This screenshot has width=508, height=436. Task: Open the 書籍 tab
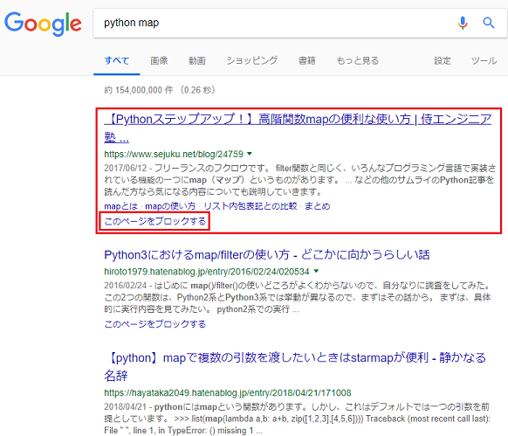click(x=307, y=60)
